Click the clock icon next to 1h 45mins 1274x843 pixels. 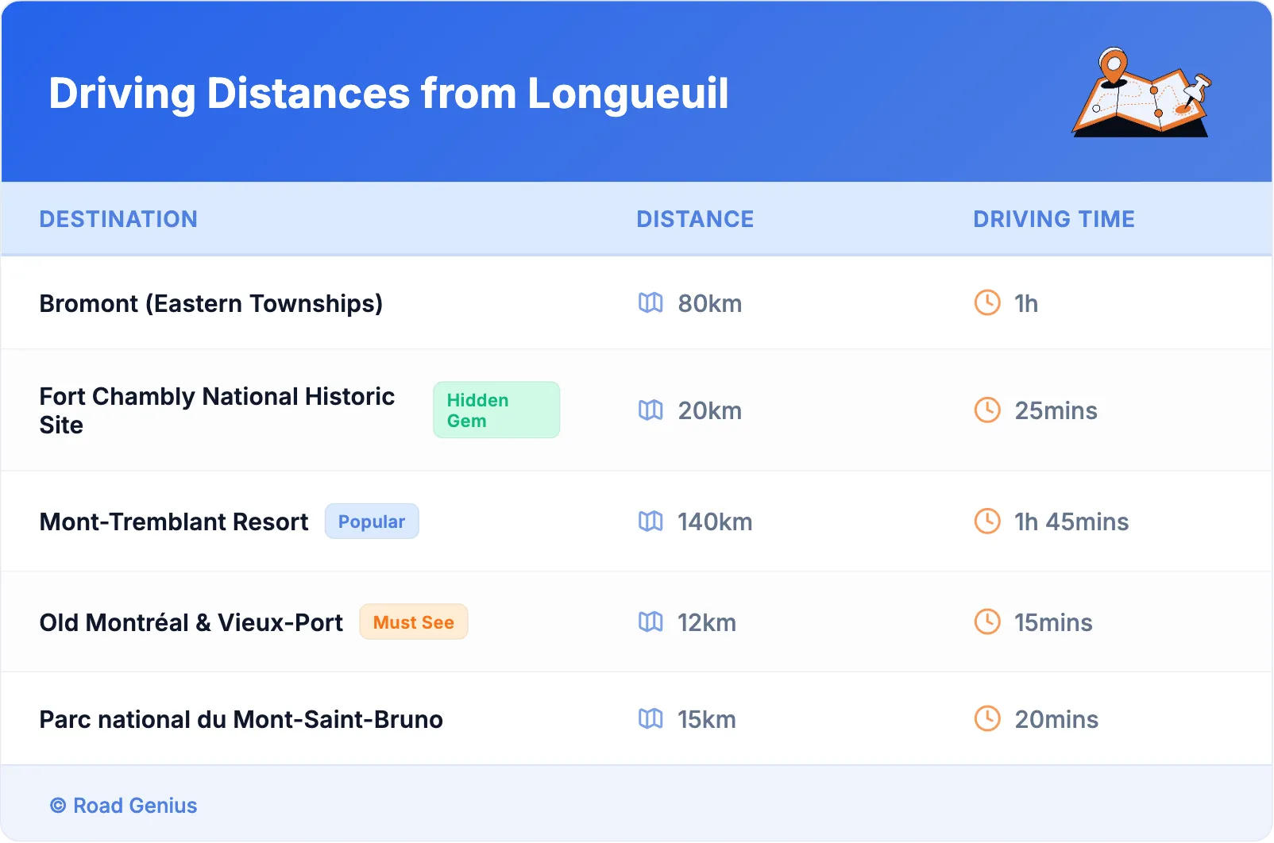pos(987,521)
